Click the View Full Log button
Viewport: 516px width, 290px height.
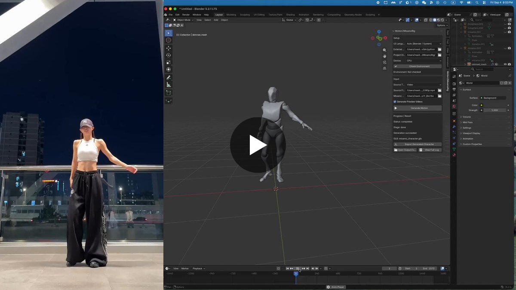pos(430,150)
